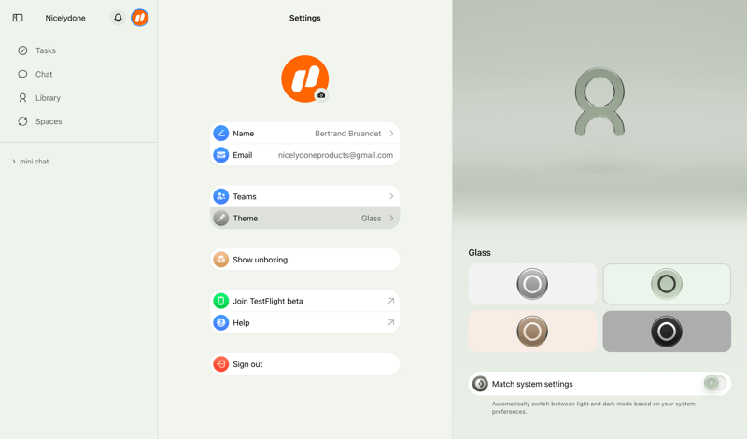Image resolution: width=747 pixels, height=439 pixels.
Task: Click the Tasks checkmark icon
Action: coord(22,50)
